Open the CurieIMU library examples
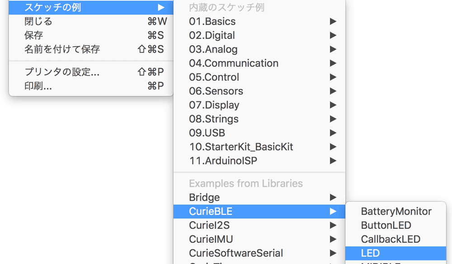This screenshot has height=264, width=452. (259, 239)
